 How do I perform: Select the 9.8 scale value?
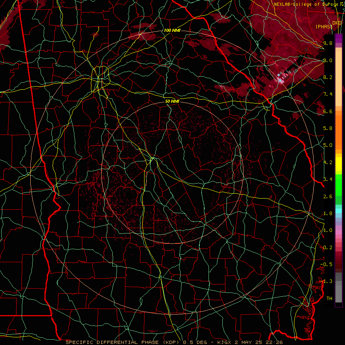tap(328, 43)
